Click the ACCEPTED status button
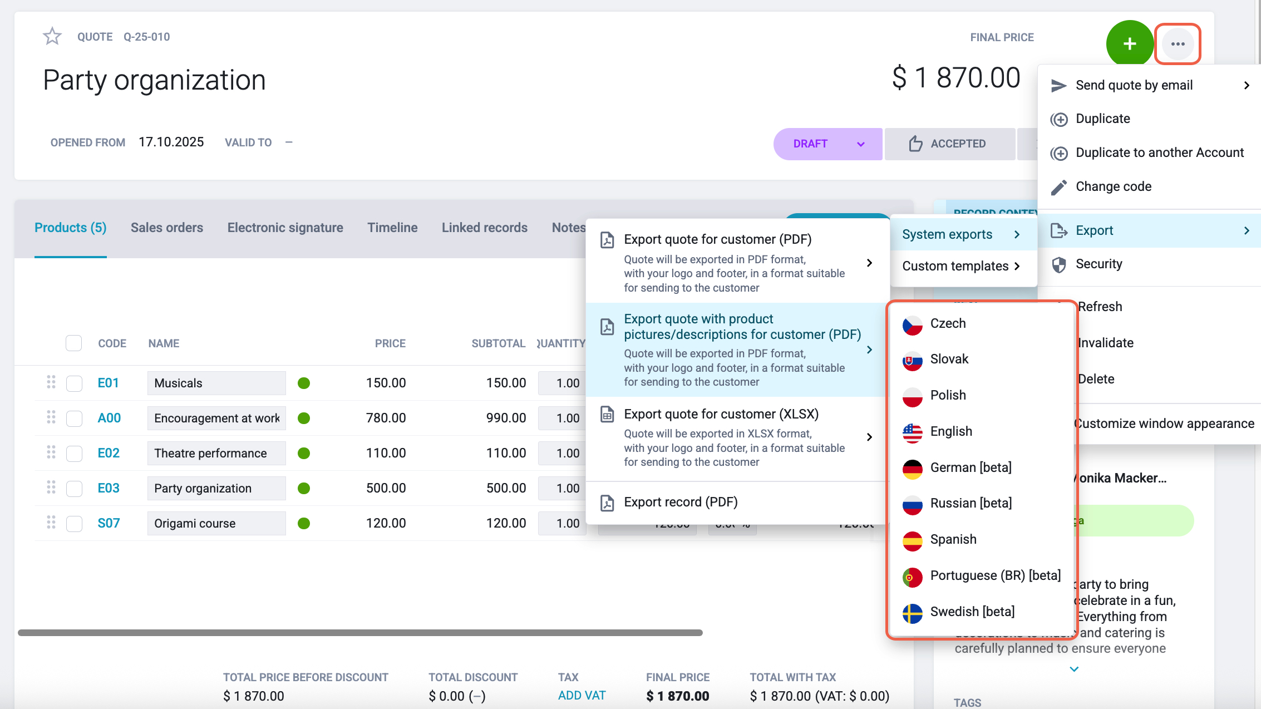 (949, 144)
